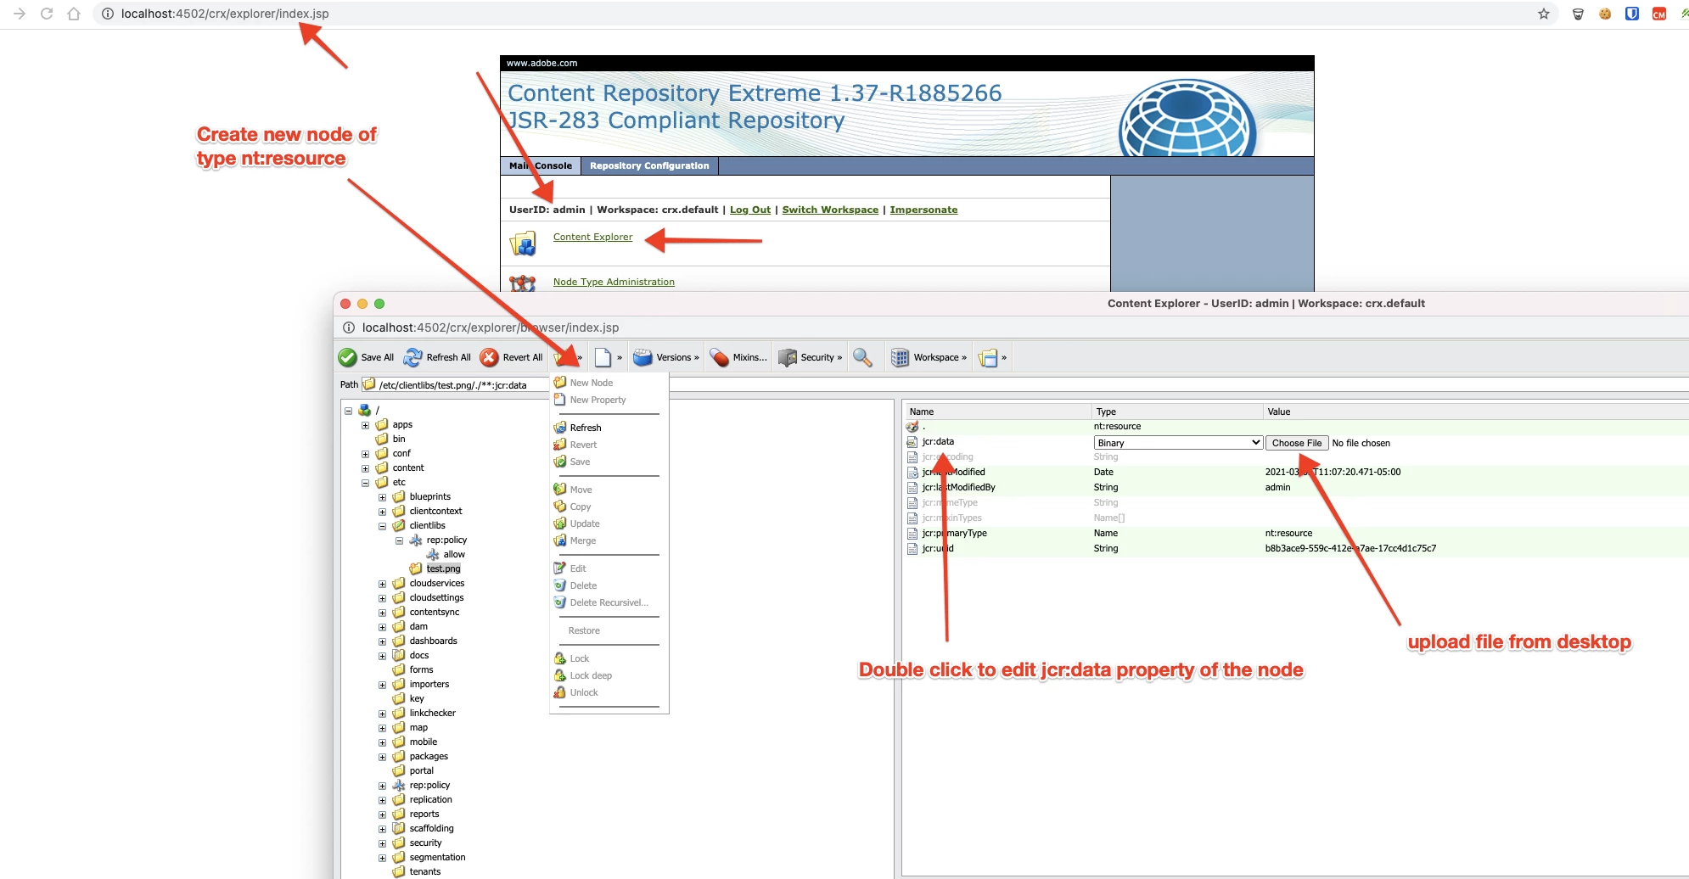This screenshot has width=1689, height=879.
Task: Click the browser forward arrow
Action: coord(20,14)
